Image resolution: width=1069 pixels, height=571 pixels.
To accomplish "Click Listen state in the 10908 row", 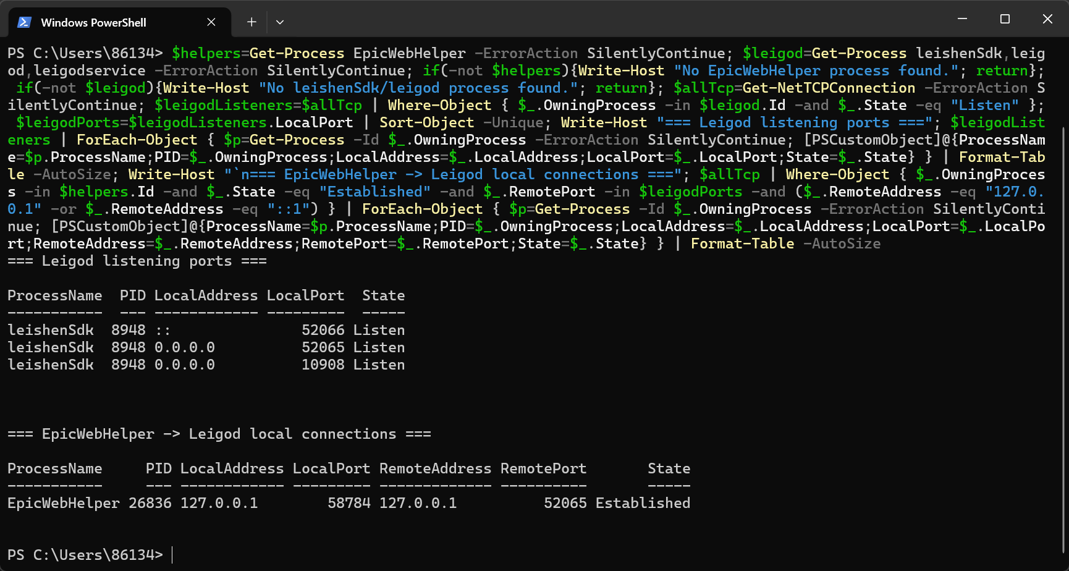I will (x=379, y=365).
